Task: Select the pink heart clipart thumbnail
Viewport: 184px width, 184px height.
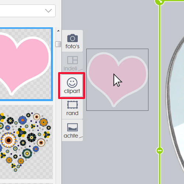Action: tap(26, 64)
